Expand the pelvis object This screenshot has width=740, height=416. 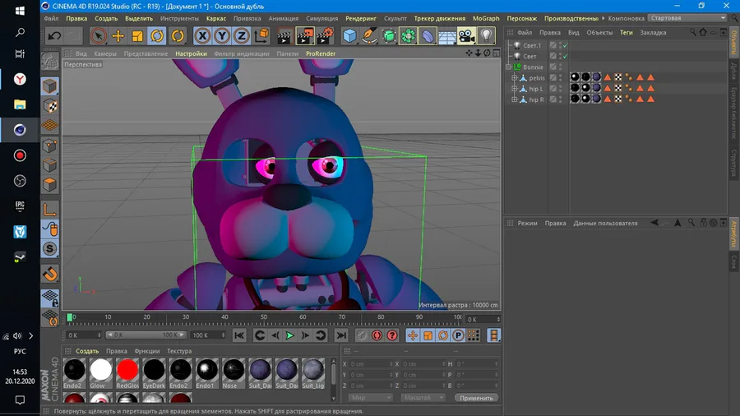[x=515, y=78]
